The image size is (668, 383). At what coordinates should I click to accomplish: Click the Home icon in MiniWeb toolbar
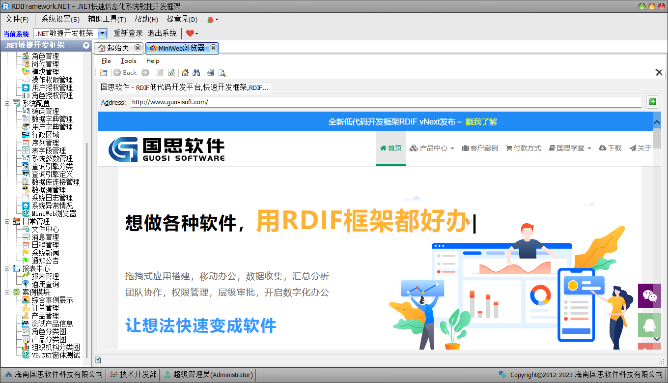click(x=185, y=73)
